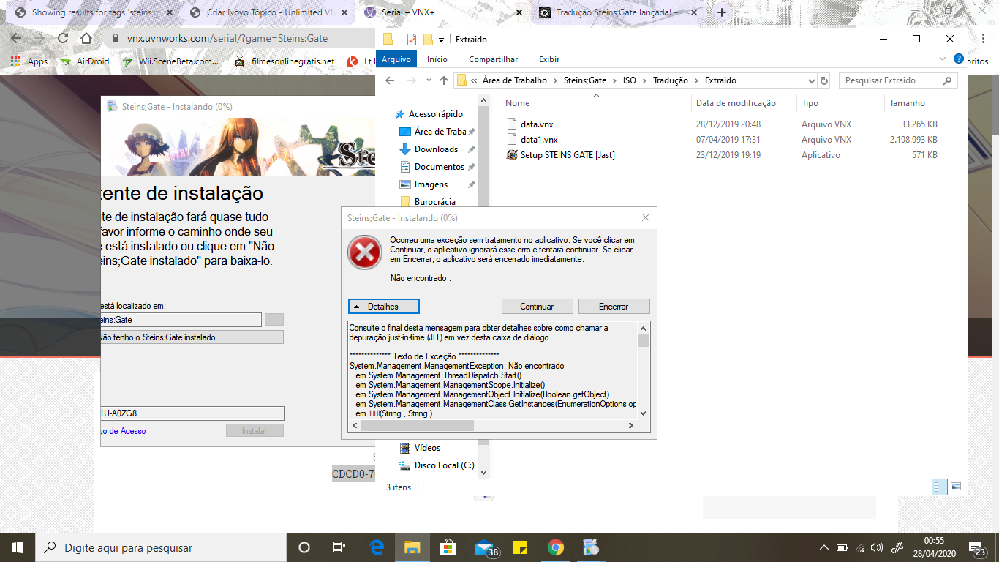The image size is (999, 562).
Task: Open the Início ribbon tab
Action: [x=437, y=59]
